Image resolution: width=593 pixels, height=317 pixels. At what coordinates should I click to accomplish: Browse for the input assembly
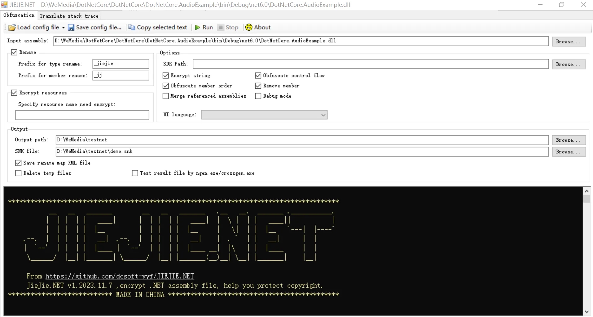(x=569, y=42)
